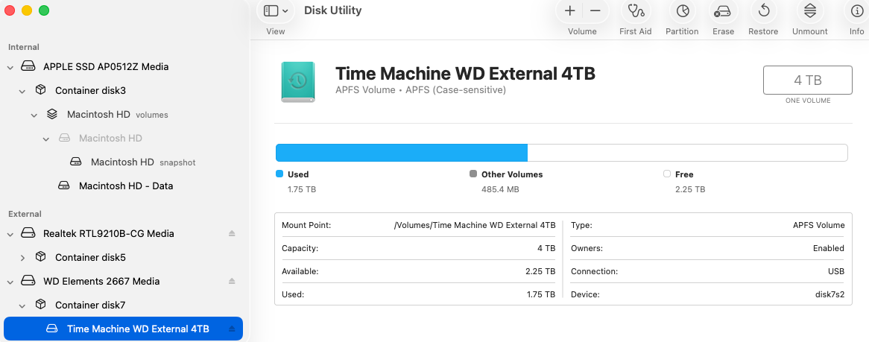Open the View sidebar dropdown
Image resolution: width=869 pixels, height=342 pixels.
276,10
